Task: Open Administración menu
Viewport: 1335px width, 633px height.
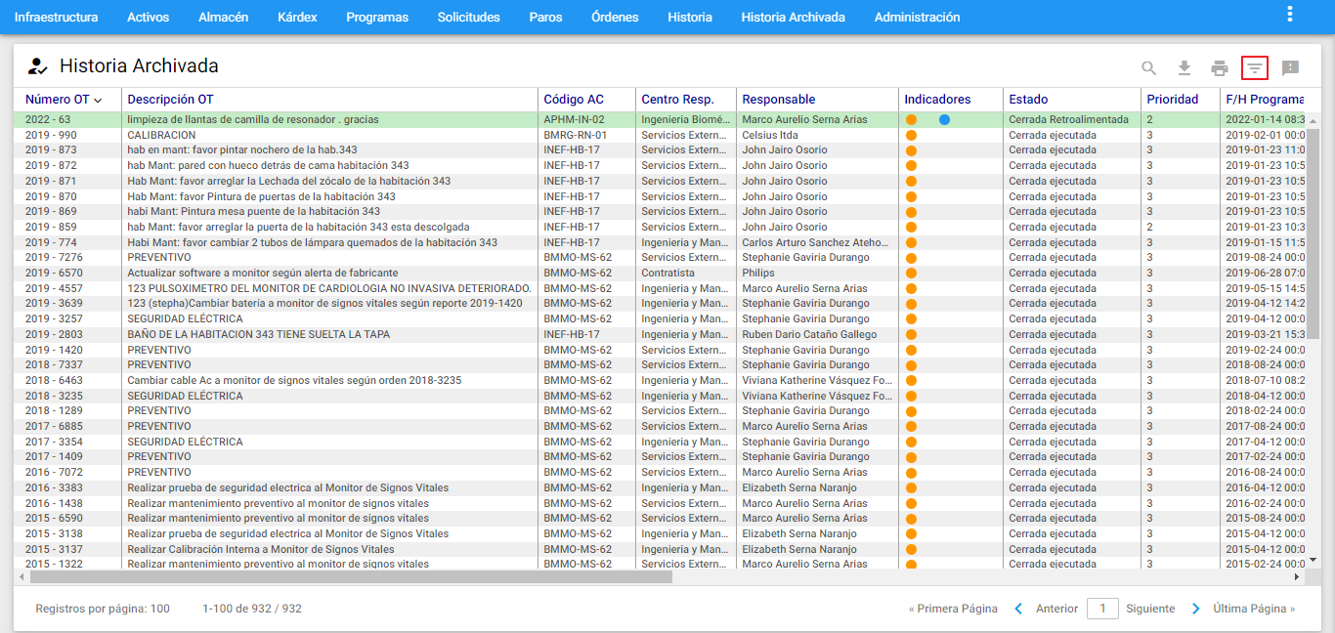Action: click(917, 18)
